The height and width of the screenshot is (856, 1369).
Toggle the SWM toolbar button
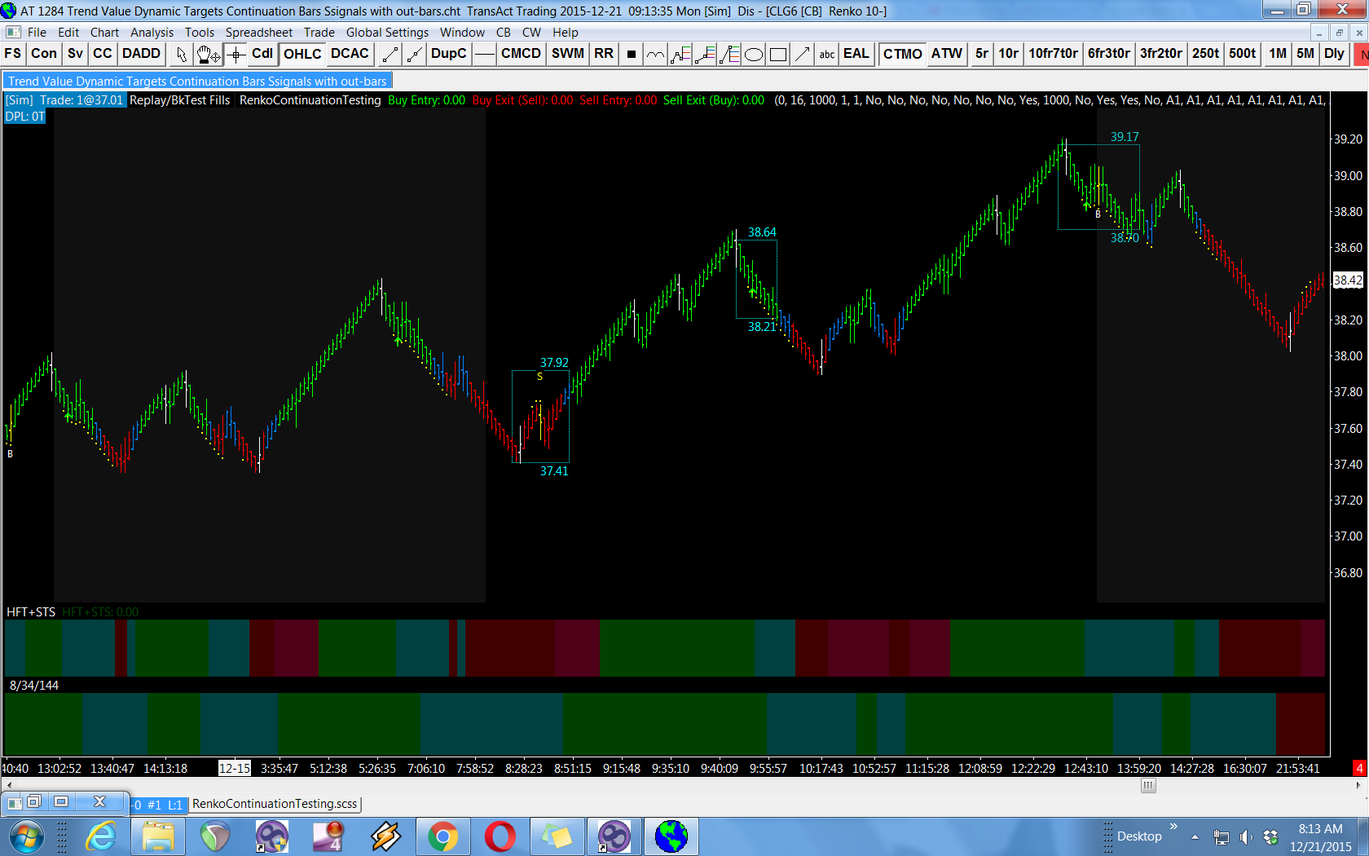point(568,54)
